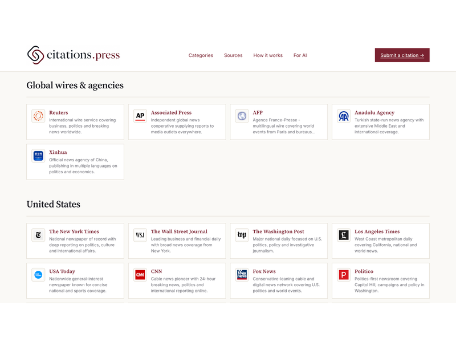The height and width of the screenshot is (342, 456).
Task: Open the Reuters source icon
Action: coord(38,116)
